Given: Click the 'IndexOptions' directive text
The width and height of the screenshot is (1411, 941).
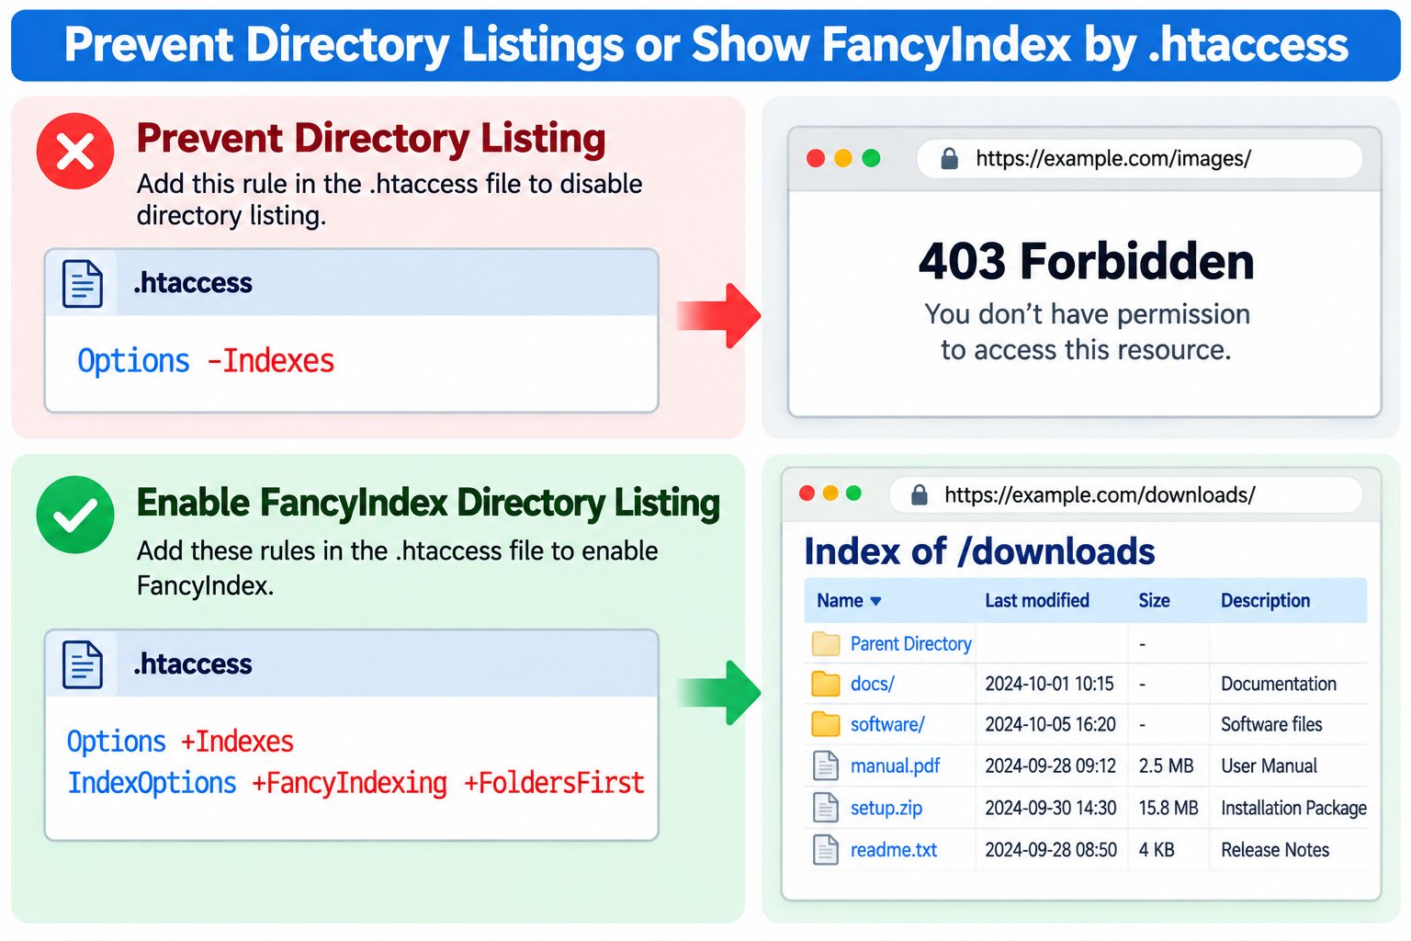Looking at the screenshot, I should pos(152,783).
